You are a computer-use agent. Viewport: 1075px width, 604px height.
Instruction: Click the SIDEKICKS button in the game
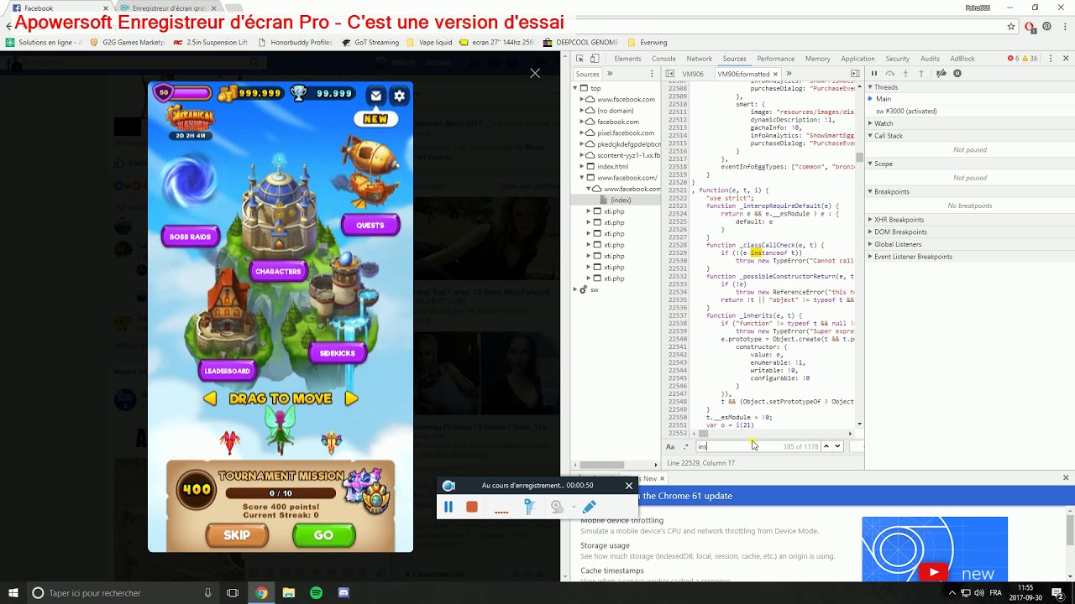coord(338,353)
